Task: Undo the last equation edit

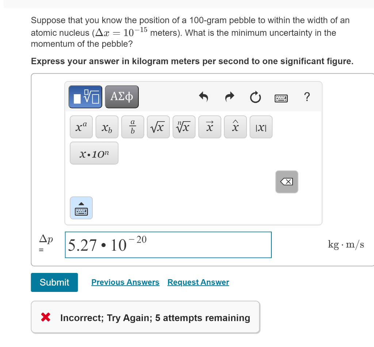Action: click(x=204, y=97)
